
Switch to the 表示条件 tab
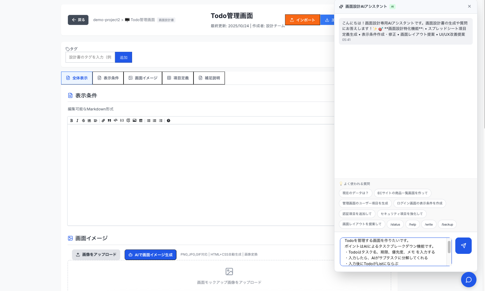coord(108,78)
